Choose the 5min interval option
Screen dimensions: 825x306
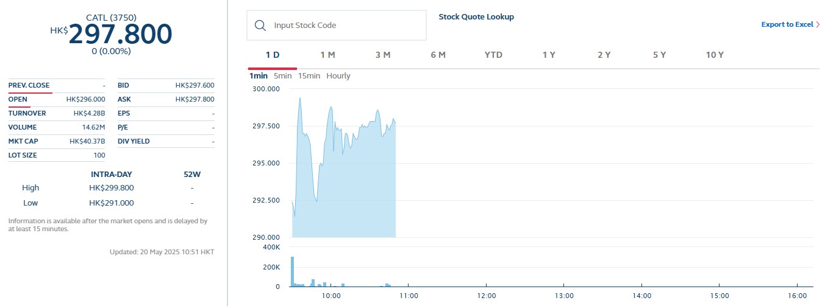[282, 76]
